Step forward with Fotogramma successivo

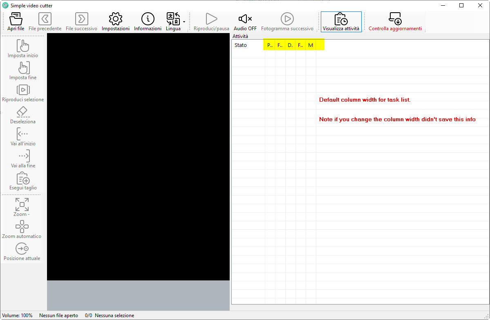[287, 21]
